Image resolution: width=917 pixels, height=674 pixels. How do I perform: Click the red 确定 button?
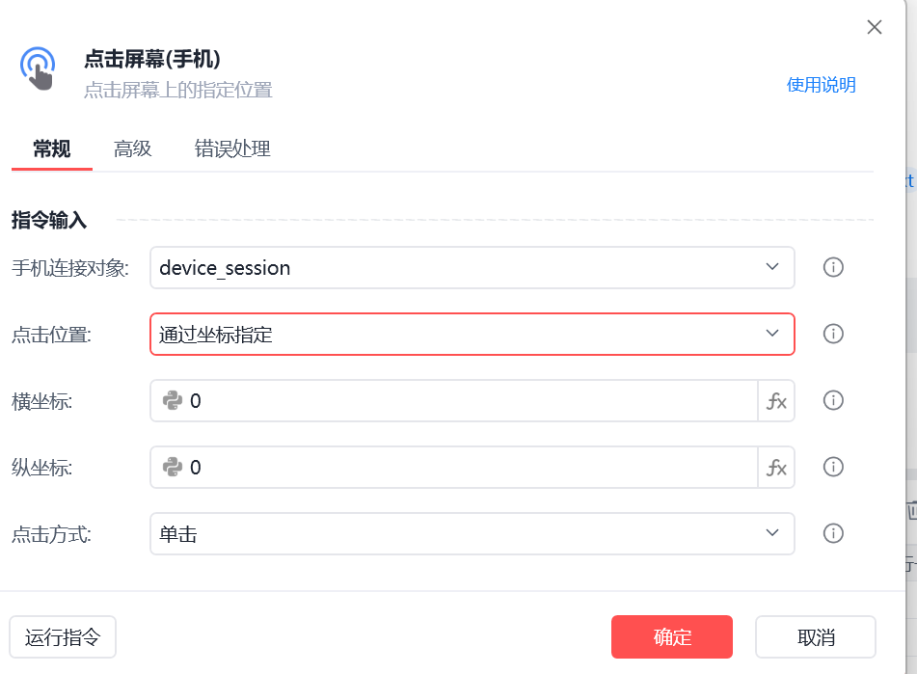(x=672, y=636)
